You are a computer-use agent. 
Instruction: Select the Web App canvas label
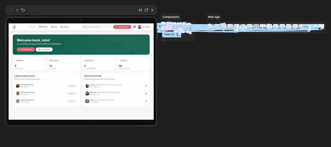coord(214,17)
